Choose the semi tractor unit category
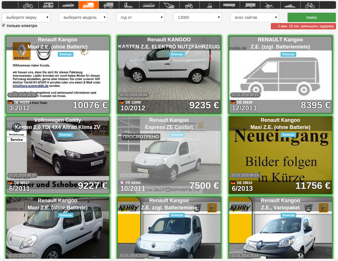Screen dimensions: 338x261 [x=129, y=5]
